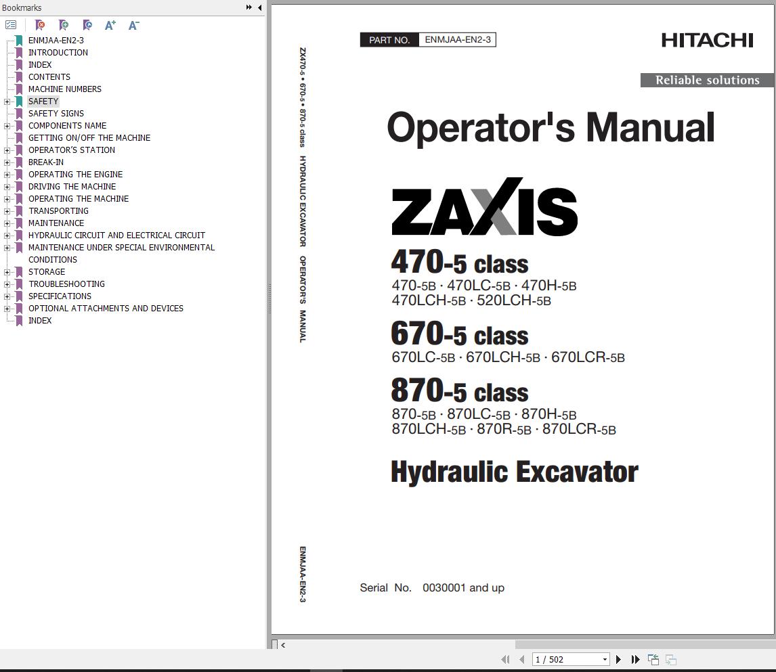Expand the TRANSPORTING bookmark node
Image resolution: width=776 pixels, height=672 pixels.
7,211
